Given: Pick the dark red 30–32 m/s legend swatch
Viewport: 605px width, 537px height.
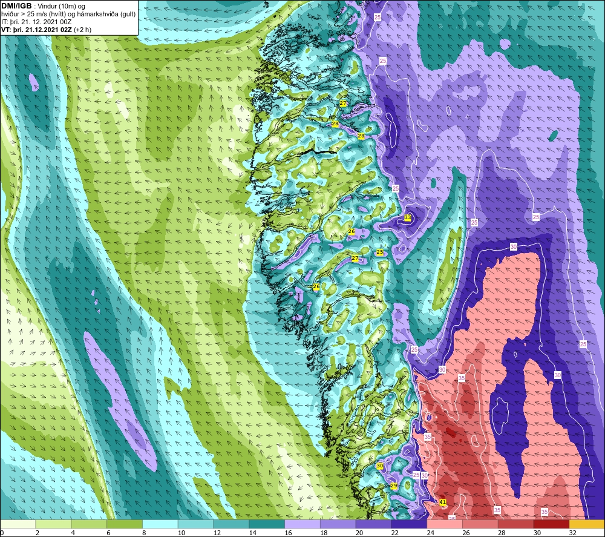Looking at the screenshot, I should pyautogui.click(x=551, y=524).
